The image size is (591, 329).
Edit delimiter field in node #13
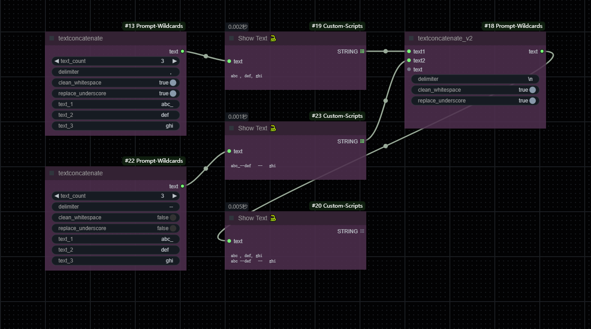[x=116, y=72]
